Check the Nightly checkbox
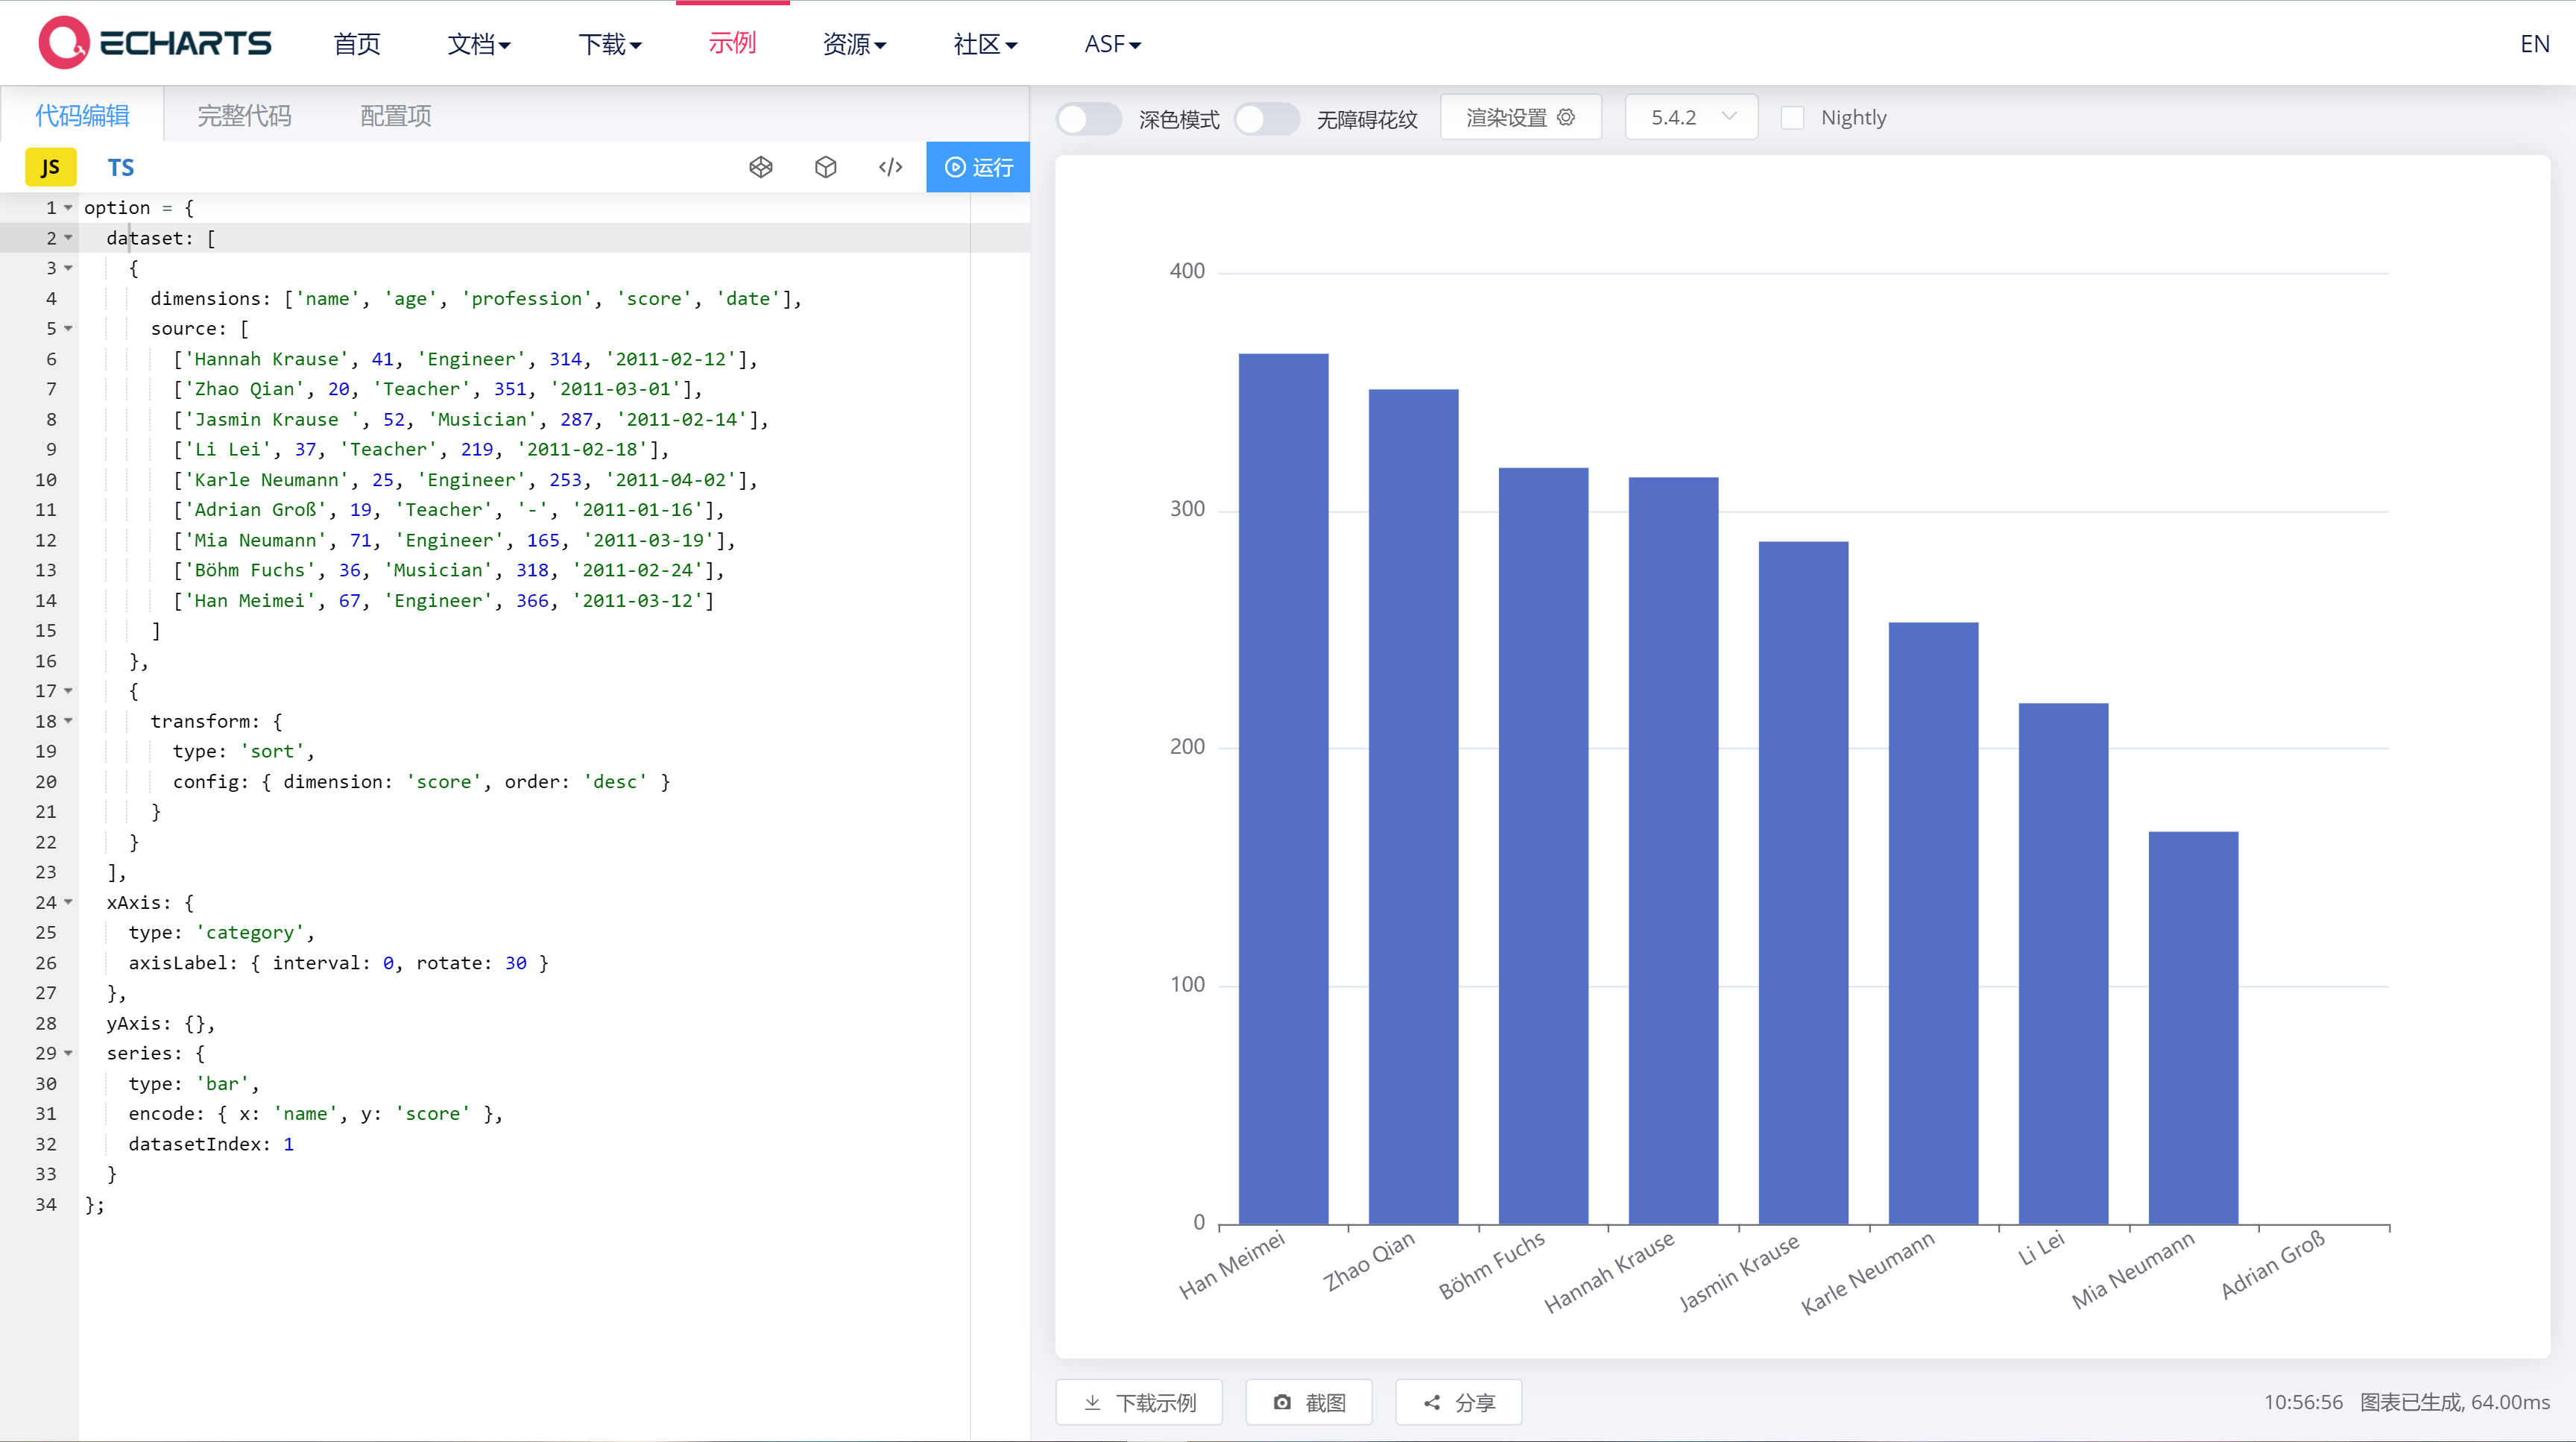2576x1442 pixels. pos(1793,118)
